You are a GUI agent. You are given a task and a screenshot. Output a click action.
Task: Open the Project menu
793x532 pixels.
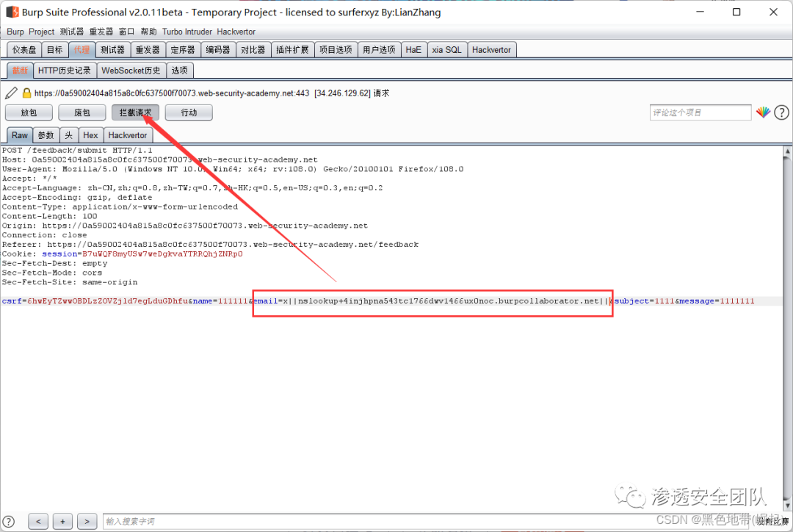(x=41, y=32)
